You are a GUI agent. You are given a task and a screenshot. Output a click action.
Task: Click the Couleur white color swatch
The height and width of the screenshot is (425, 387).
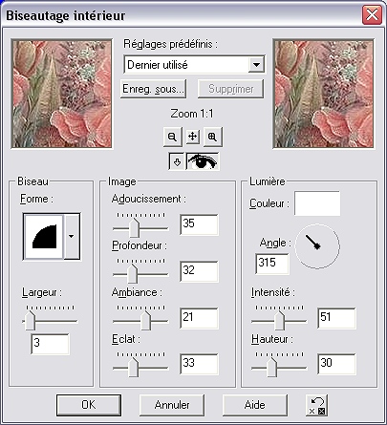pos(317,203)
